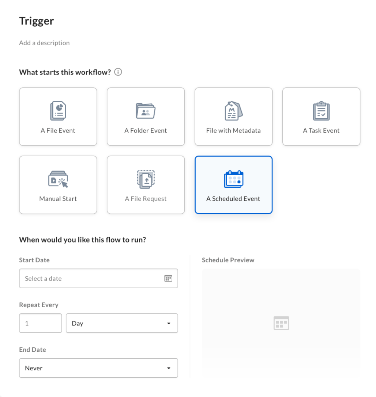The height and width of the screenshot is (397, 376).
Task: Click "Add a description" text field
Action: (44, 43)
